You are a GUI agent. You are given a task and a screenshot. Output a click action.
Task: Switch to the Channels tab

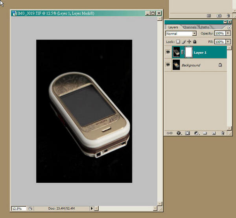tap(190, 27)
